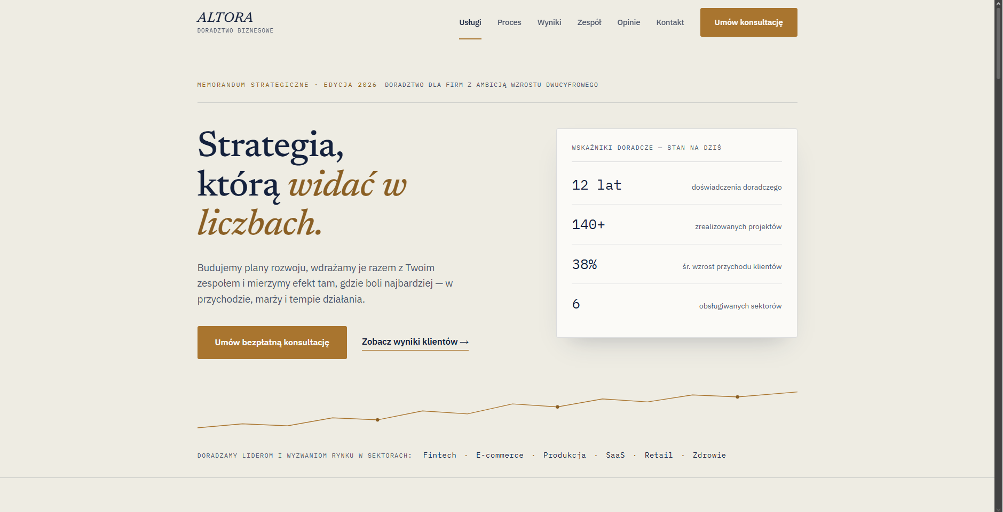Select Zespół in the navigation

(x=589, y=22)
